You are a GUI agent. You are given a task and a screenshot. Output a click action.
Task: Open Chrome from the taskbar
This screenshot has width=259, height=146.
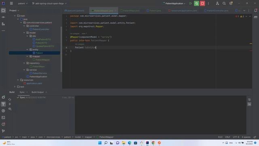tap(153, 143)
